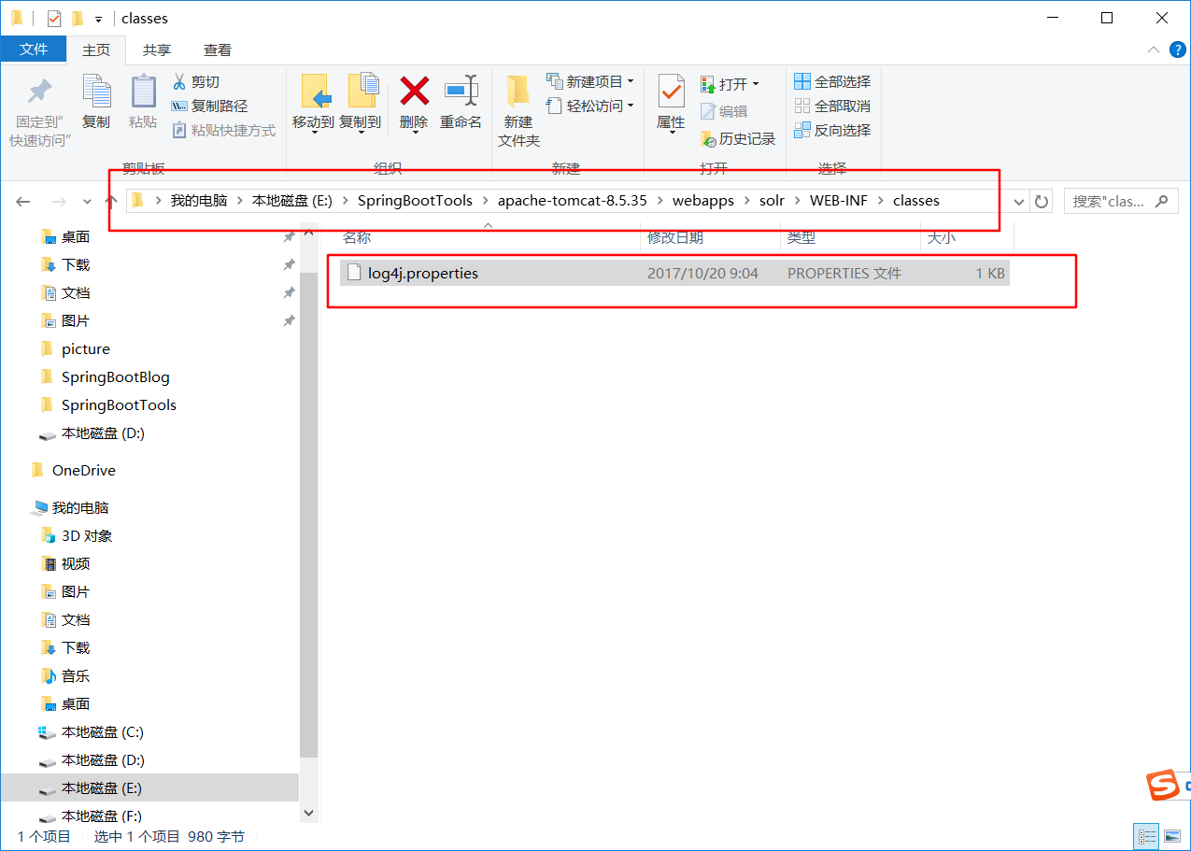The width and height of the screenshot is (1191, 851).
Task: Click webapps in the breadcrumb
Action: pos(703,201)
